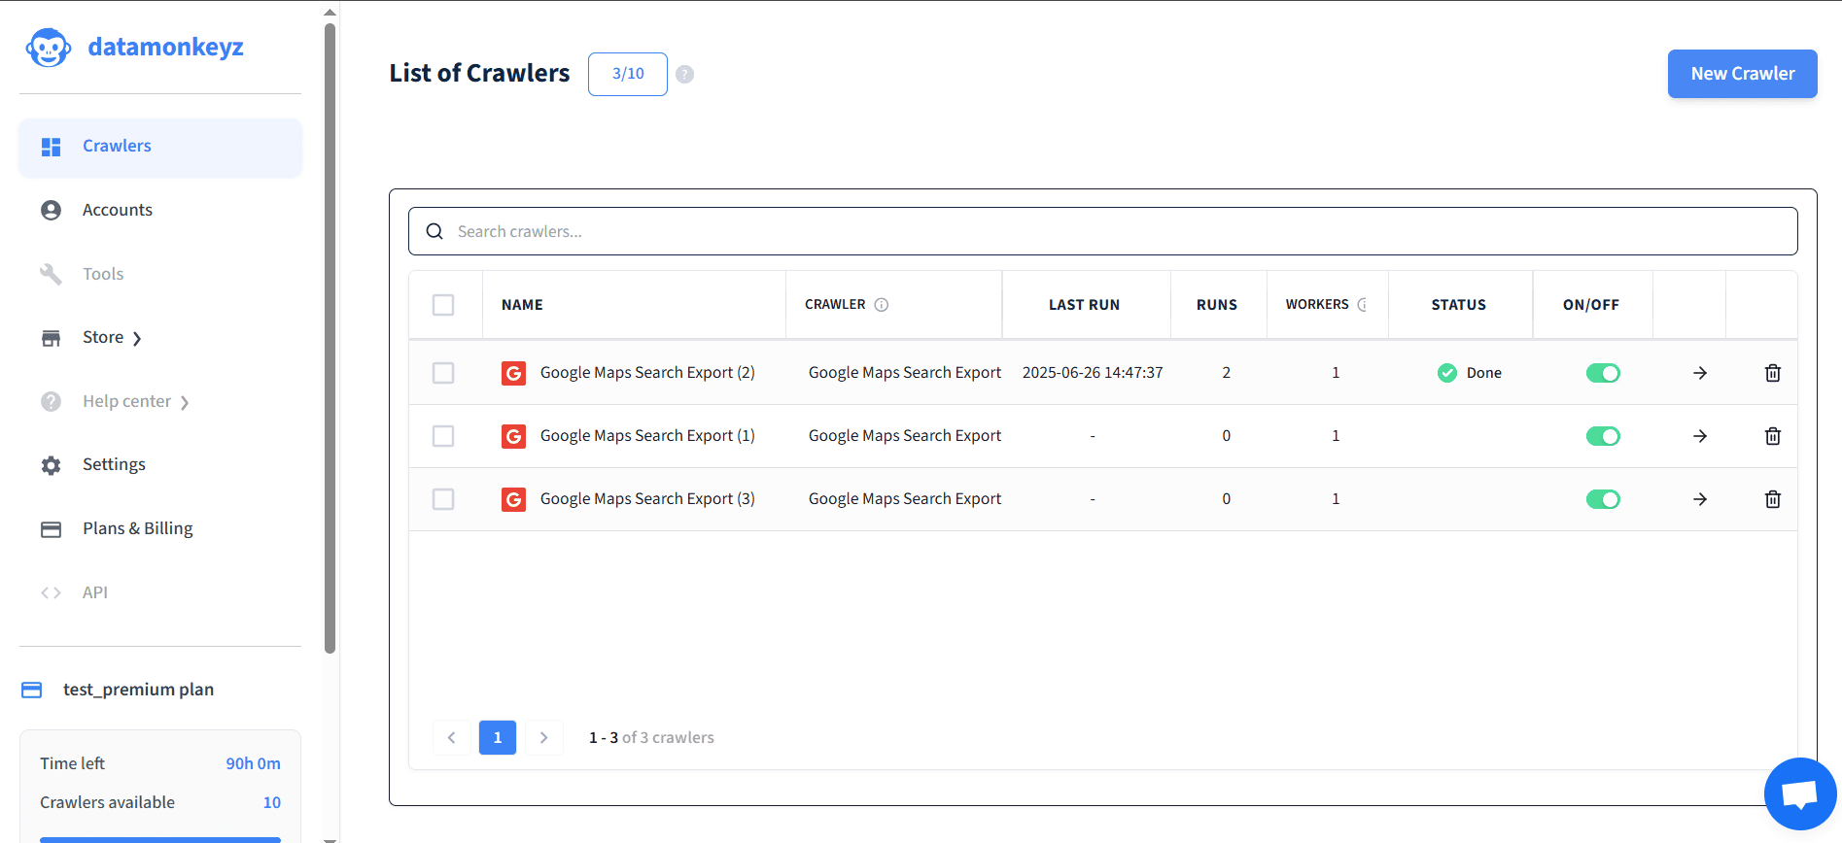Click the blue plan usage progress bar

click(x=160, y=839)
